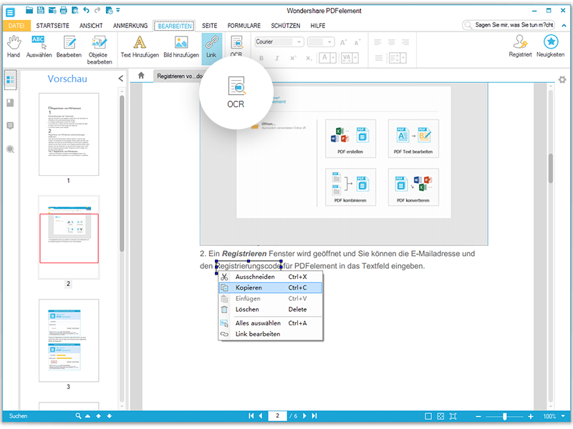Click the DATEI button
573x429 pixels.
point(16,25)
